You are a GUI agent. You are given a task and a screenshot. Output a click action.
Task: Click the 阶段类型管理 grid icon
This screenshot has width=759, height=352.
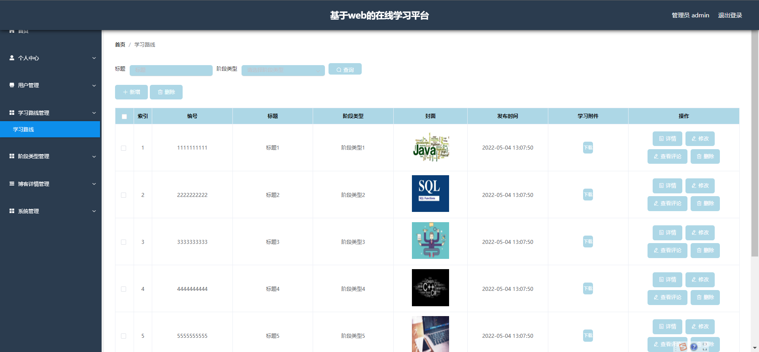(x=12, y=156)
